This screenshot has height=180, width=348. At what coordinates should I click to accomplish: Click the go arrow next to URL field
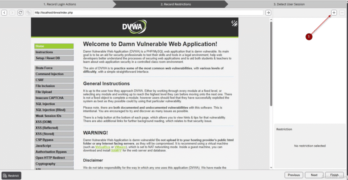[x=268, y=13]
